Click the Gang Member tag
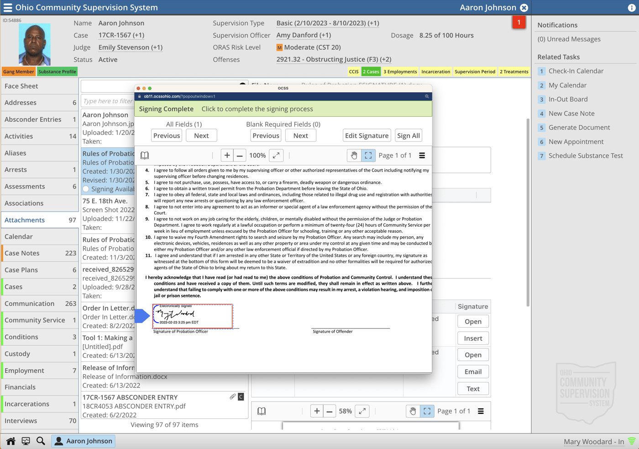 (x=18, y=72)
